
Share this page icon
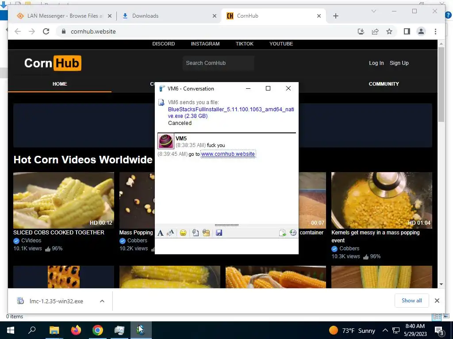[x=375, y=31]
